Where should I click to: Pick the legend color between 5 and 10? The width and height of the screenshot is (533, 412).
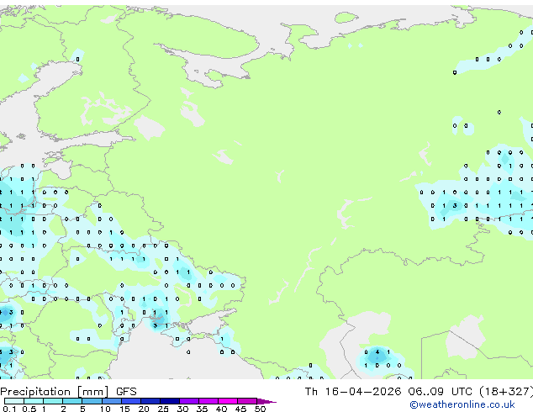click(92, 401)
